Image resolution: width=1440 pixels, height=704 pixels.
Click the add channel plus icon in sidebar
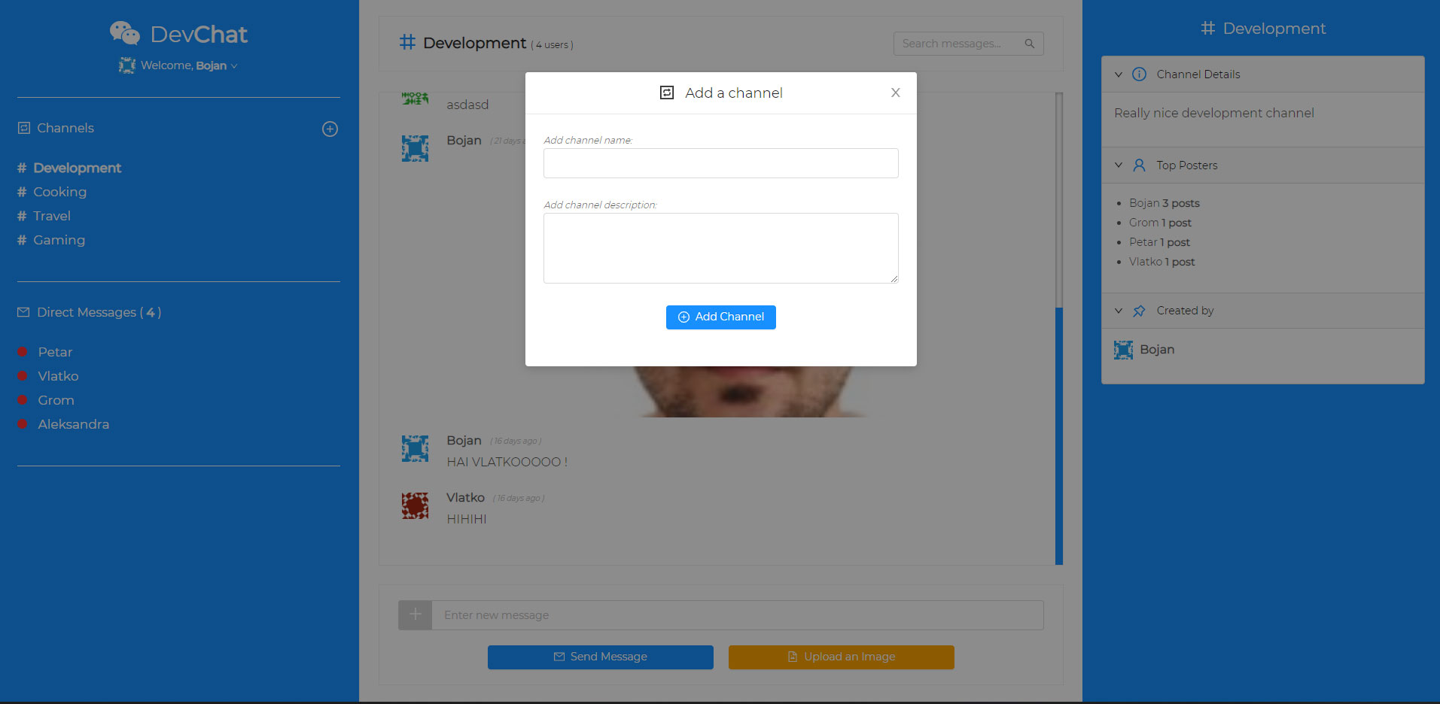(330, 129)
